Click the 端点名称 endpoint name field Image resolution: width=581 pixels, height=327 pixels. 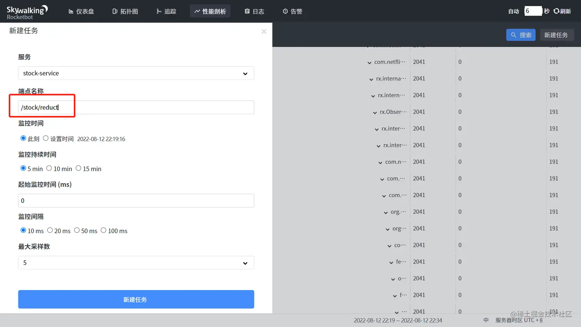136,107
